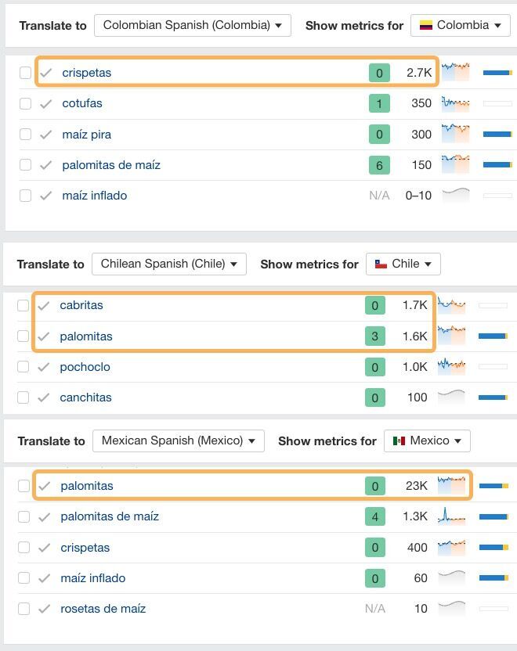Open the Colombian Spanish translate dropdown
This screenshot has width=517, height=651.
(192, 25)
